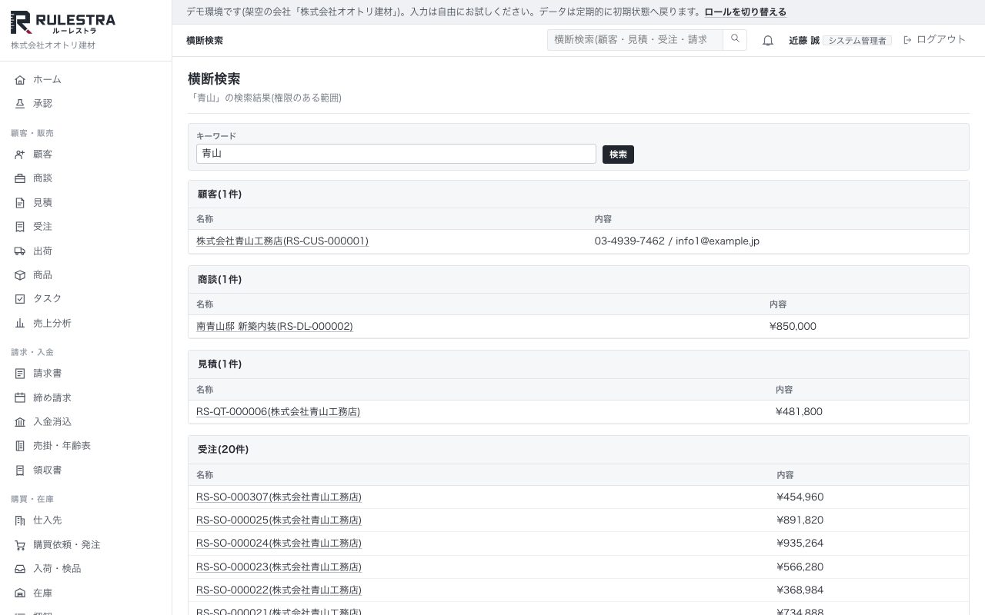The image size is (985, 615).
Task: Click the 03-4939-7462 / info1@example.jp cell
Action: coord(677,241)
